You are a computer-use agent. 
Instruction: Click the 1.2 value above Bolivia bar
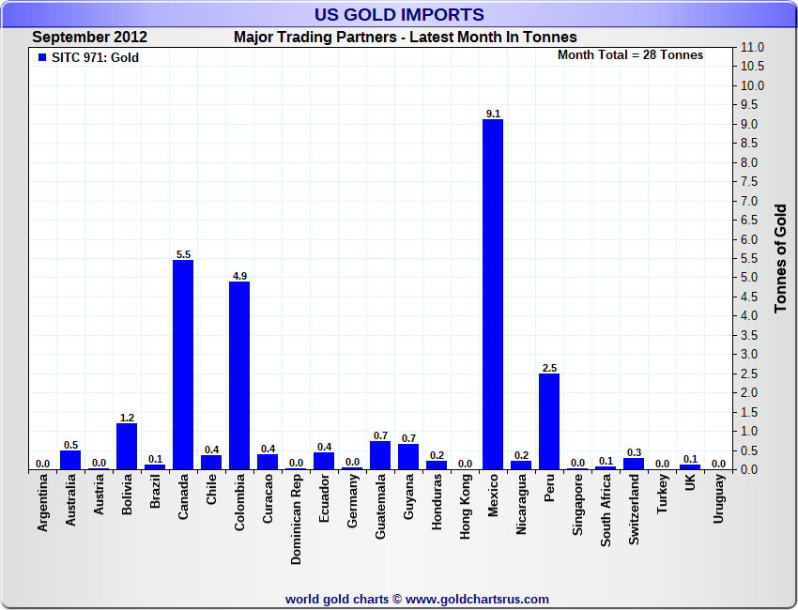pos(127,418)
